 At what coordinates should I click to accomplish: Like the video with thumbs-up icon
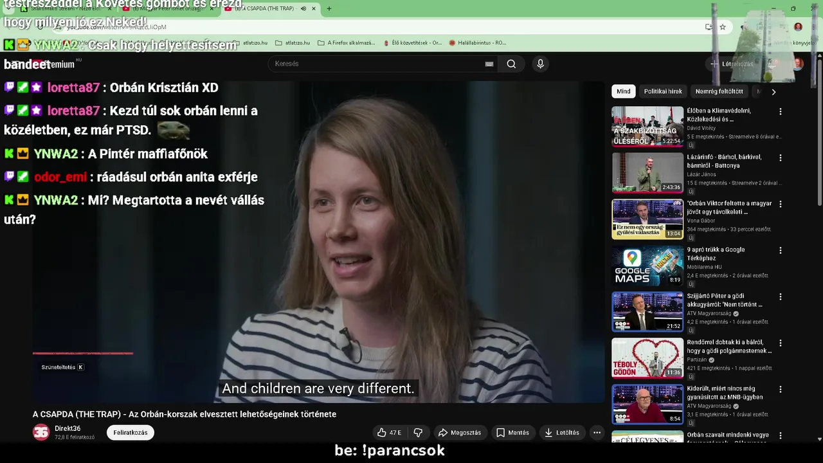coord(389,433)
